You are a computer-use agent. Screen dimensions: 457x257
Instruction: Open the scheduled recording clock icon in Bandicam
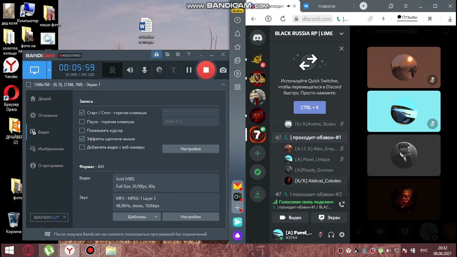tap(178, 55)
